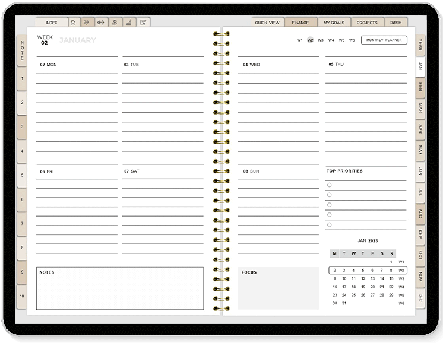Go to the FEB month tab
Viewport: 443px width, 343px height.
[x=420, y=87]
